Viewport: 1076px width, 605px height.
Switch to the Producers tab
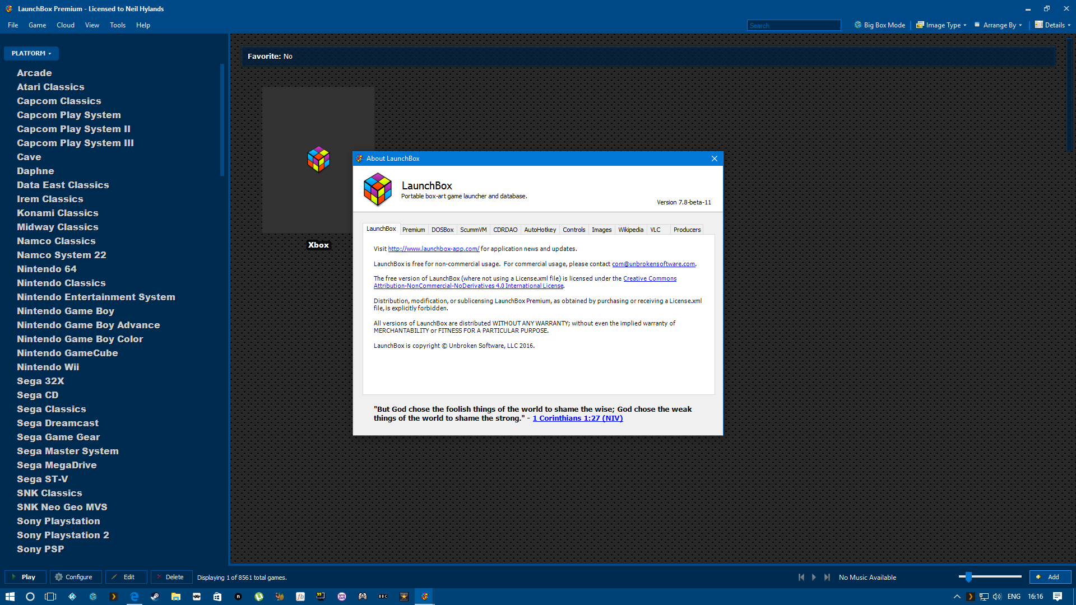(687, 230)
